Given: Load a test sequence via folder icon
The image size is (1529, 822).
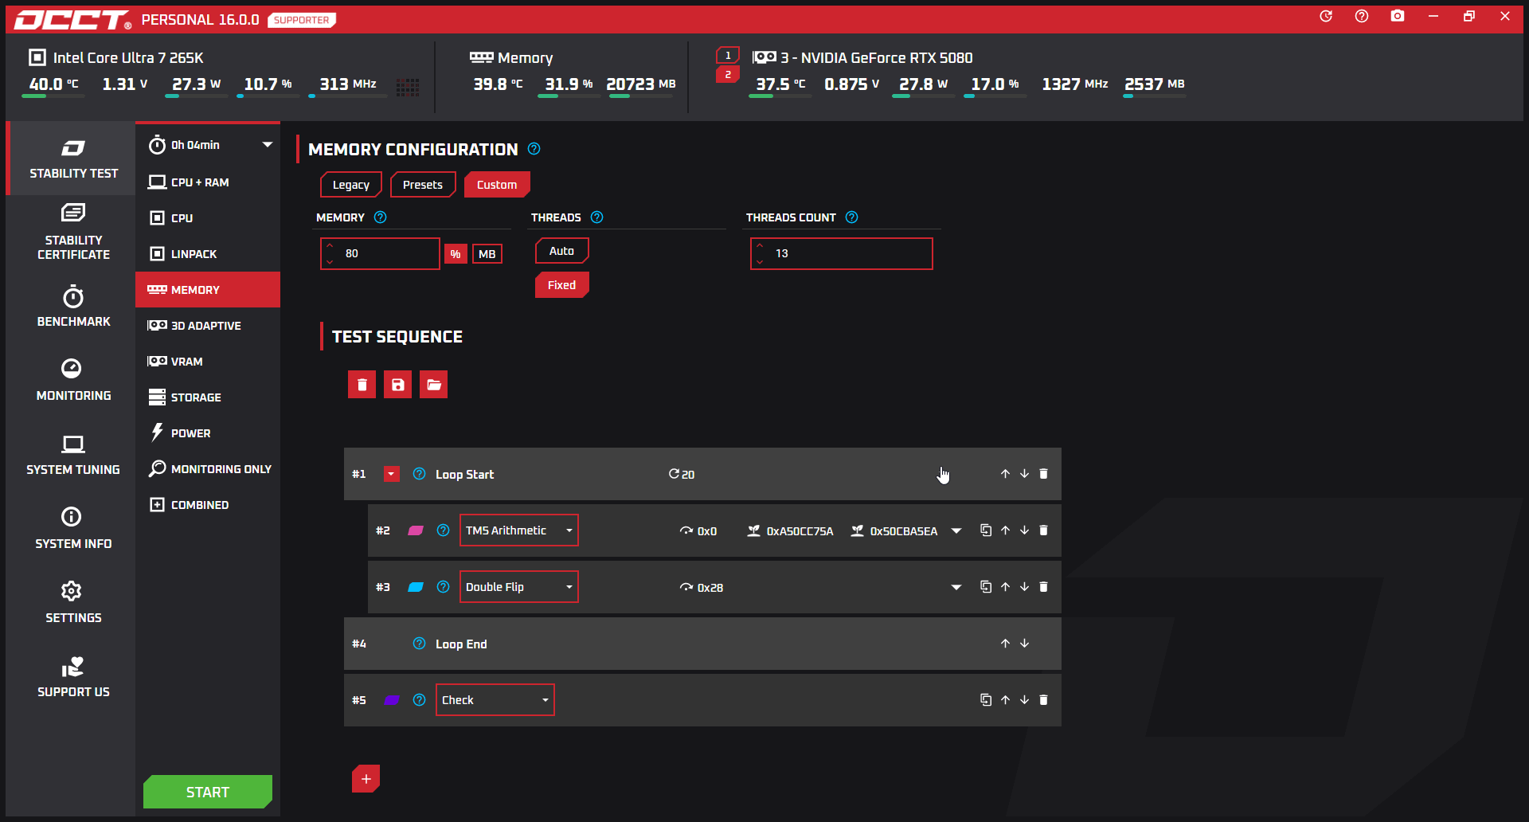Looking at the screenshot, I should (433, 385).
